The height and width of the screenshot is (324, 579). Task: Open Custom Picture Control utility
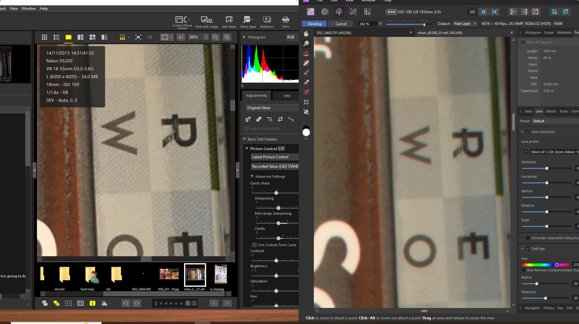(182, 22)
